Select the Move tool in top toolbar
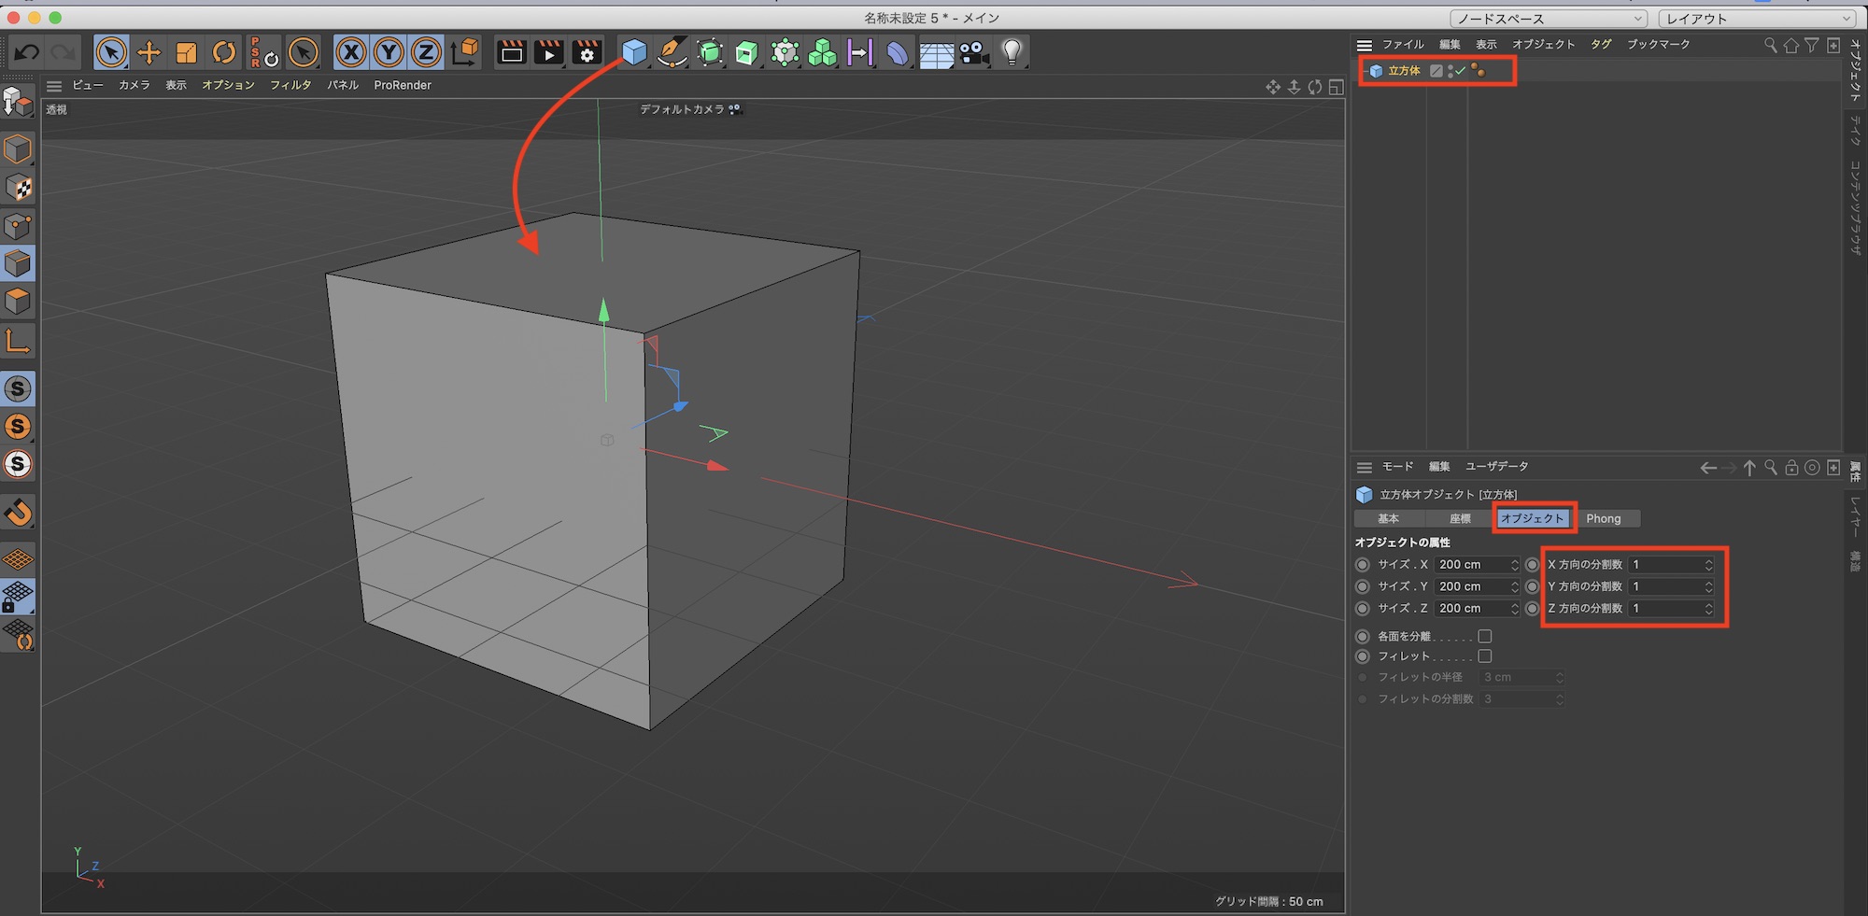Screen dimensions: 1868x916 point(149,53)
